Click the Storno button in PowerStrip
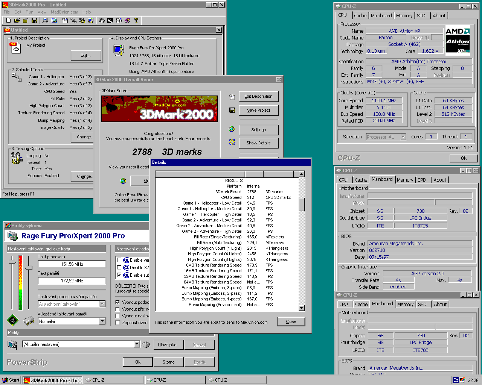The width and height of the screenshot is (482, 385). 169,362
